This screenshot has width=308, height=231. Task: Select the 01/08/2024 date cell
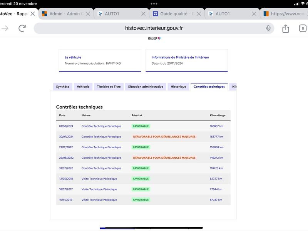(x=66, y=126)
